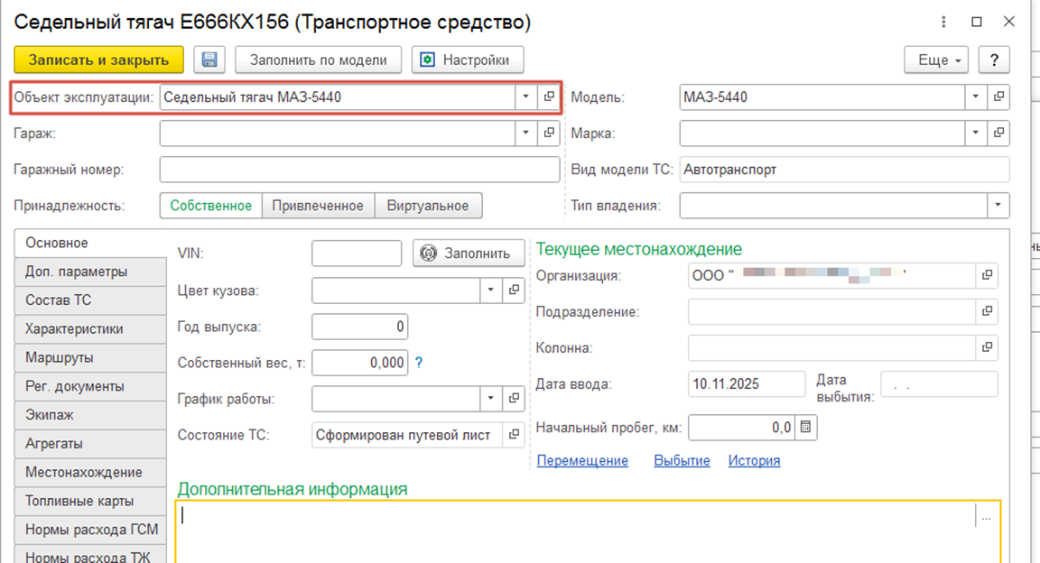Open the Гараж item card icon
Viewport: 1040px width, 563px height.
tap(549, 133)
